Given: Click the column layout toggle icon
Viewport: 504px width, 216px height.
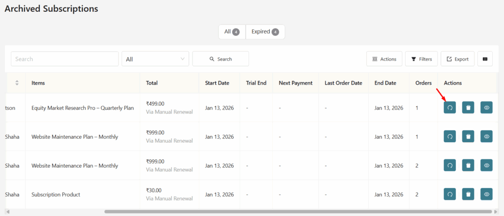Looking at the screenshot, I should point(485,59).
